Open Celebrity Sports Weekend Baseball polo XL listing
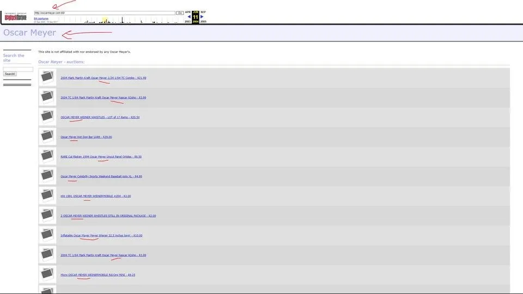This screenshot has height=294, width=523. [101, 176]
